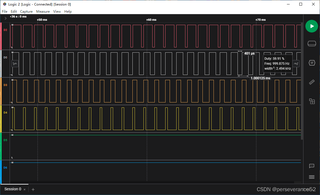
Task: Toggle the D2 channel label
Action: click(5, 30)
